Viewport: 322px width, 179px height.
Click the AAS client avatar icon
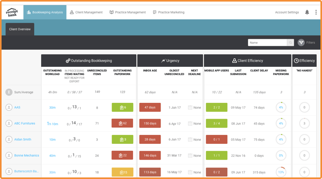(x=9, y=107)
